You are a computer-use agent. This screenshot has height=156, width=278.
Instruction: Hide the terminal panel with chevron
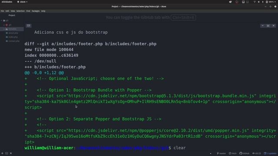point(262,26)
